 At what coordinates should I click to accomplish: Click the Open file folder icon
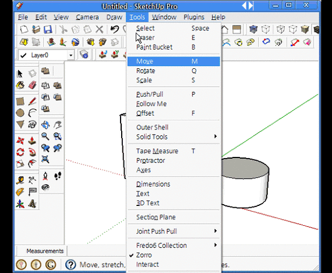(36, 30)
